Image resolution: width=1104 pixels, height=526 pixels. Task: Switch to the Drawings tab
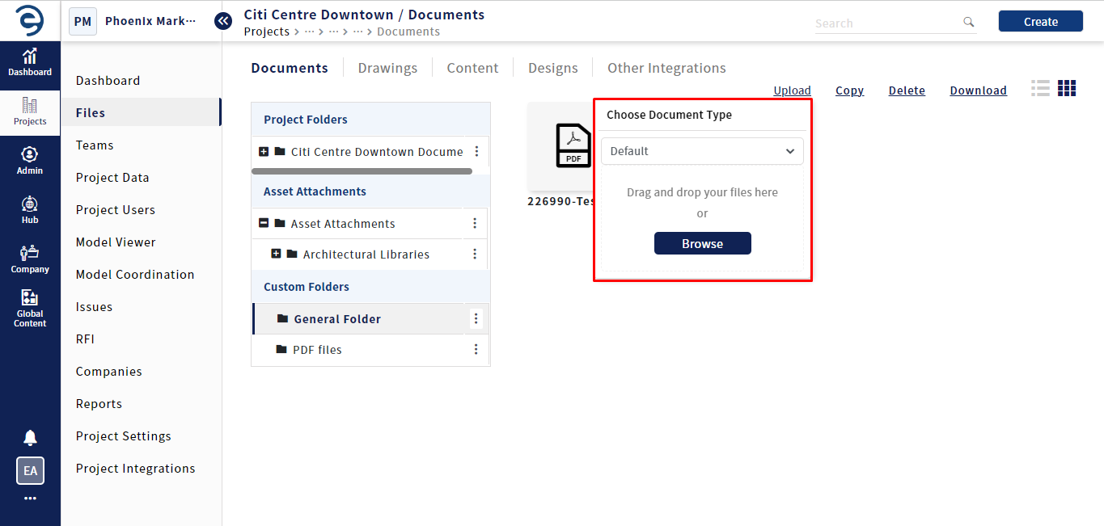point(387,68)
